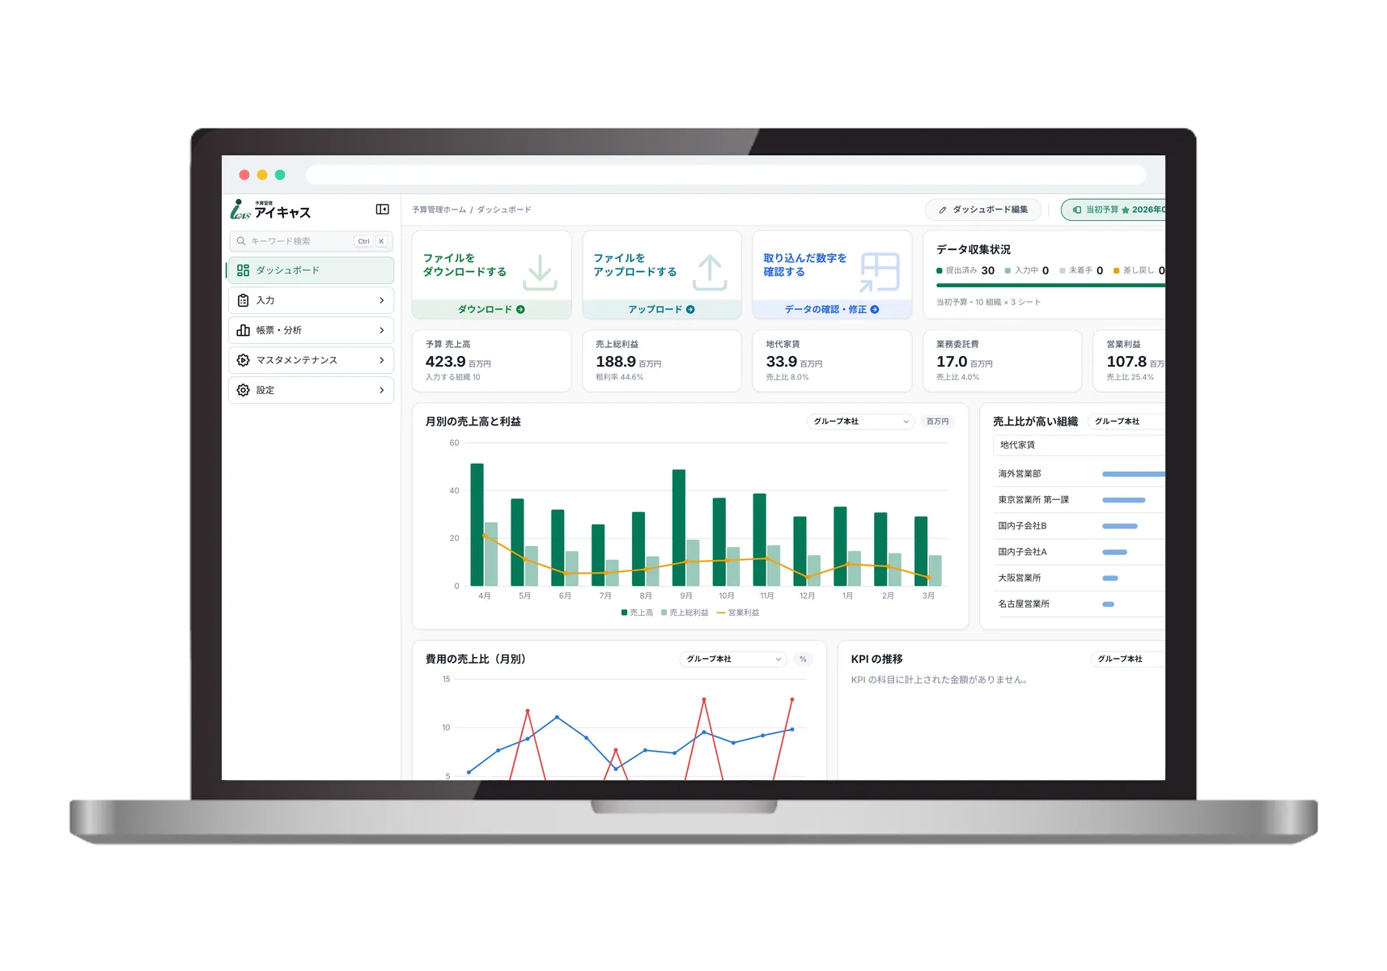Click ダッシュボード編集 button
The height and width of the screenshot is (971, 1387).
[x=983, y=210]
